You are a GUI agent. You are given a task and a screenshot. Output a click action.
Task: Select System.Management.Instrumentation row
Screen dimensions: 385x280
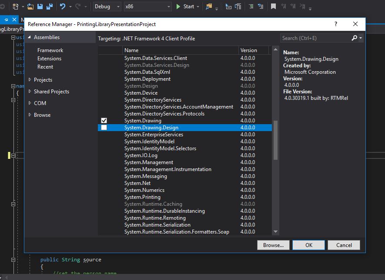click(185, 169)
